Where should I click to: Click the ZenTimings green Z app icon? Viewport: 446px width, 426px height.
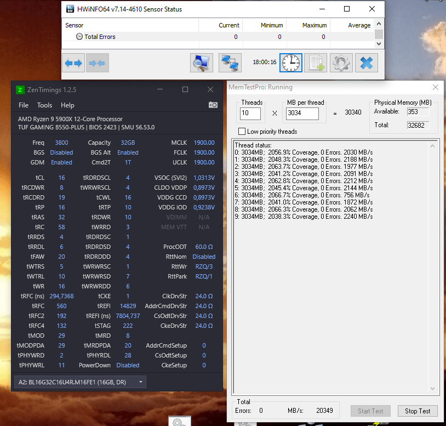pos(20,90)
